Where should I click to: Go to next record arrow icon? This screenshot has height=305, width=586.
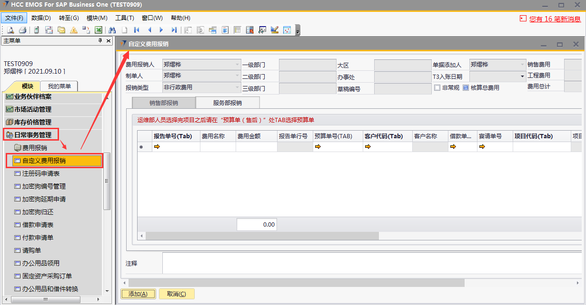(x=162, y=30)
